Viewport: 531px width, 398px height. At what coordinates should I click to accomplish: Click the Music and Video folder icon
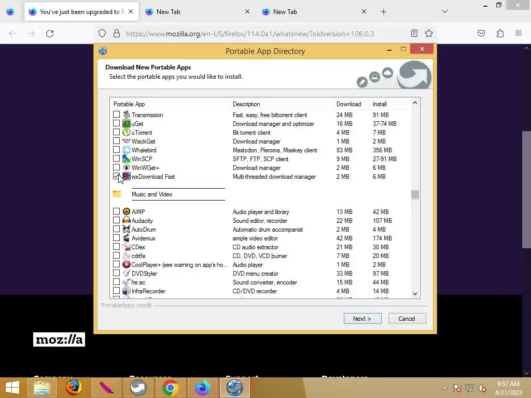click(x=117, y=194)
